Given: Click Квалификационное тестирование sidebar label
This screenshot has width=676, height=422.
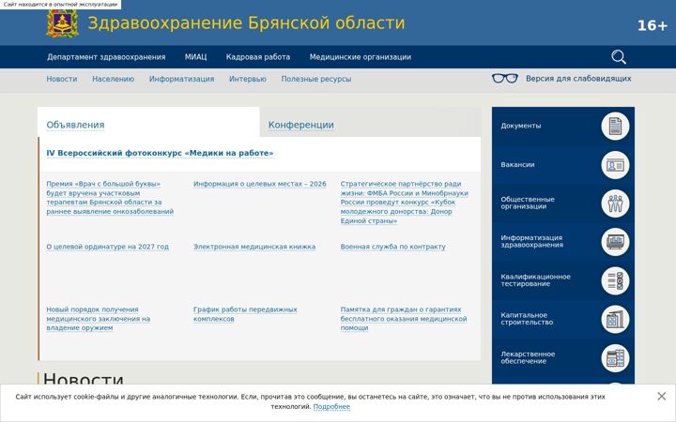Looking at the screenshot, I should click(535, 279).
